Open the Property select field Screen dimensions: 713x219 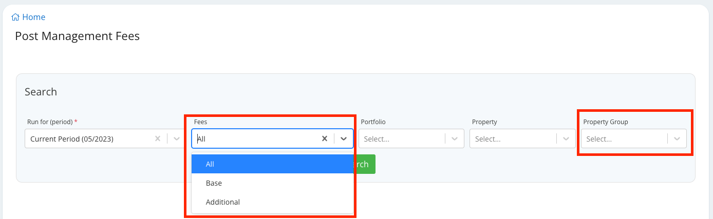coord(512,138)
